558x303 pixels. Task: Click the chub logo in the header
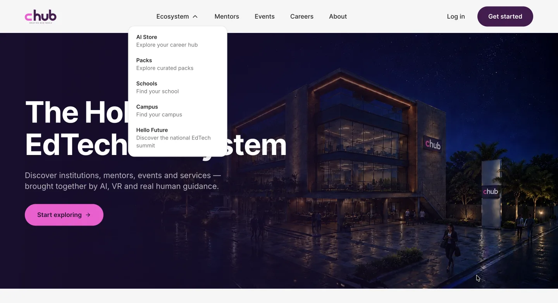point(41,16)
